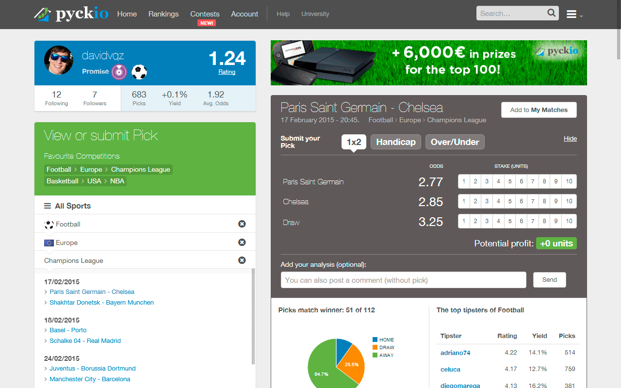
Task: Stake 3 units on Chelsea
Action: (x=487, y=201)
